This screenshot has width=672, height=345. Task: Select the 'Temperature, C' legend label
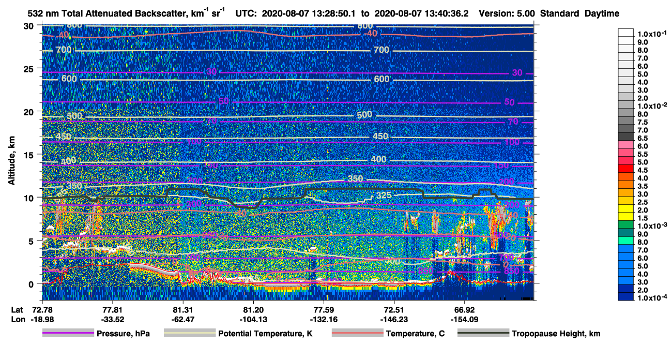click(x=415, y=334)
